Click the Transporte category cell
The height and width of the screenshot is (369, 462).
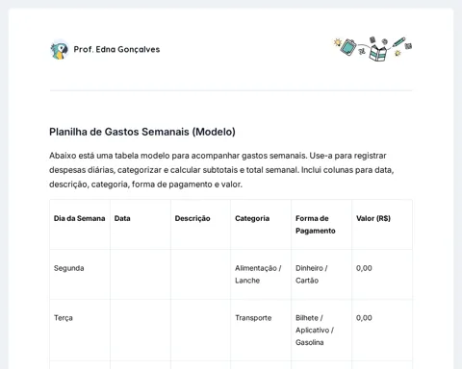[x=253, y=318]
